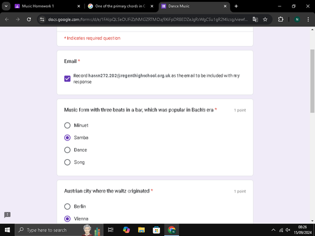
Task: Open Microsoft Store from the taskbar
Action: tap(156, 230)
